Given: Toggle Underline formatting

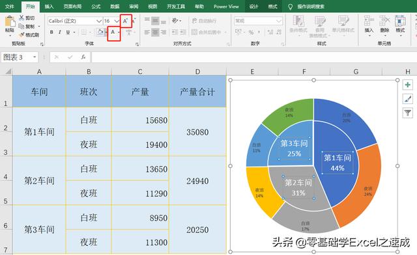Looking at the screenshot, I should [68, 32].
